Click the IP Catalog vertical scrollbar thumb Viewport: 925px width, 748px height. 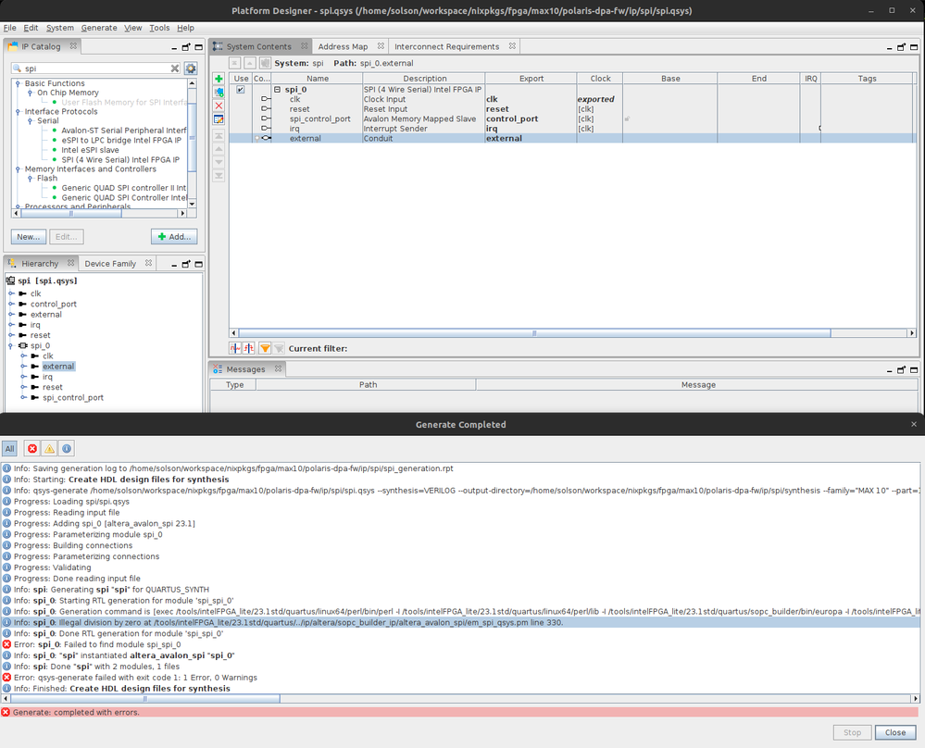click(x=191, y=138)
